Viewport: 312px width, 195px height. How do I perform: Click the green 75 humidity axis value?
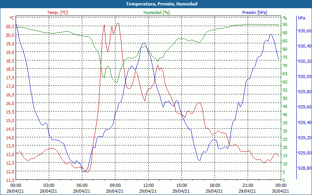[x=285, y=57]
